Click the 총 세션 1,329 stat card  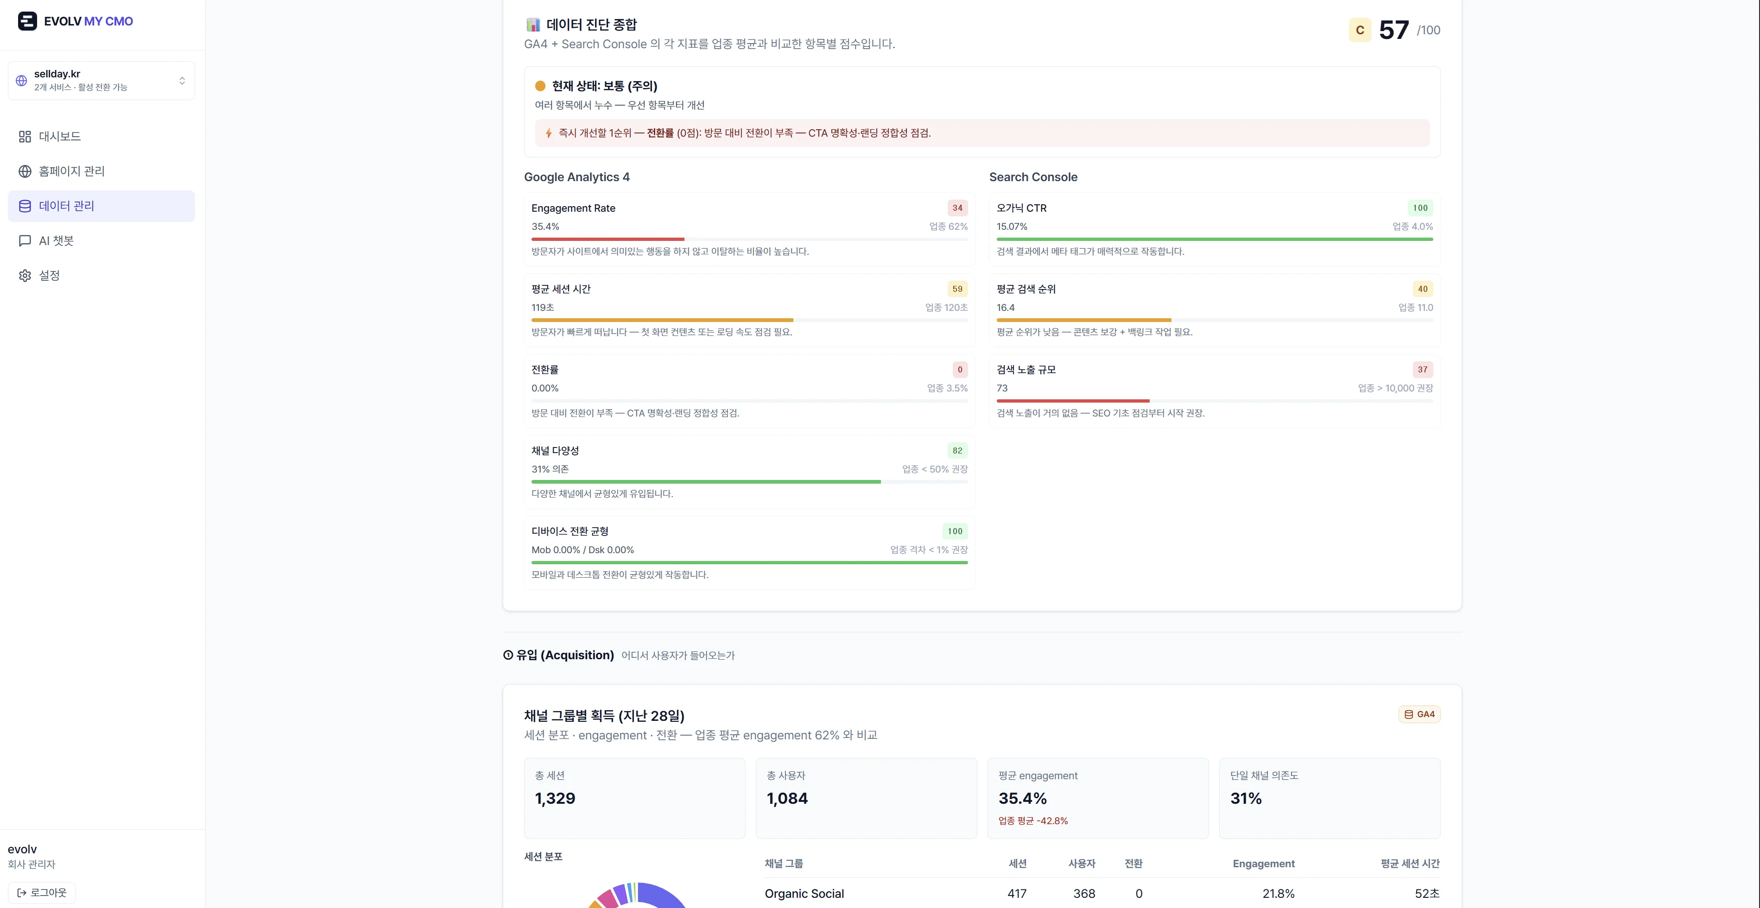click(634, 798)
